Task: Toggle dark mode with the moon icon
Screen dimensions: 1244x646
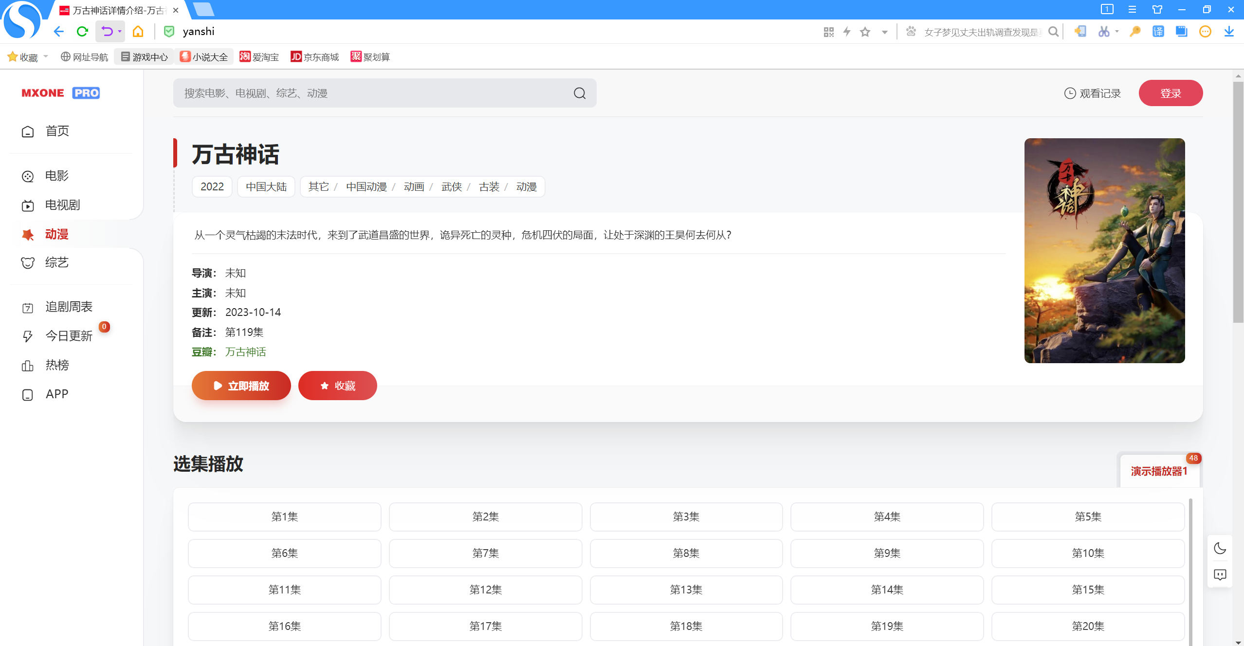Action: click(x=1220, y=548)
